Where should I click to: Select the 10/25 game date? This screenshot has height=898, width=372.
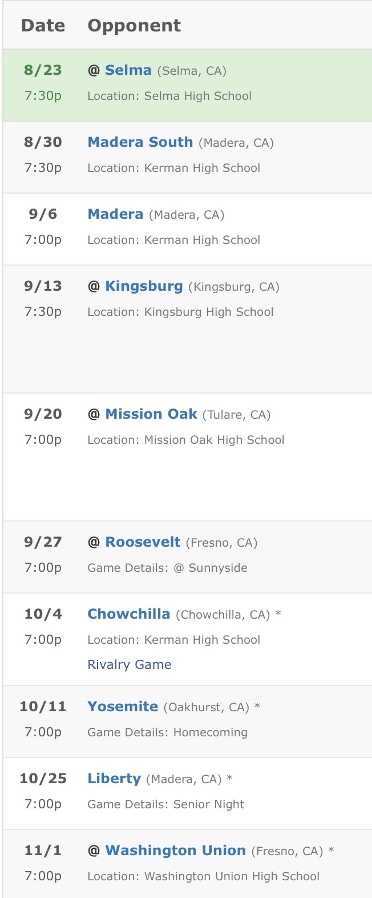pyautogui.click(x=43, y=779)
